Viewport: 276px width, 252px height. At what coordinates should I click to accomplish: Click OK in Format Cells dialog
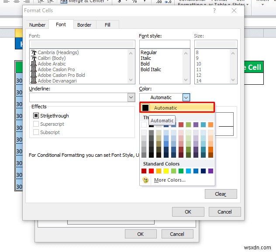(188, 212)
